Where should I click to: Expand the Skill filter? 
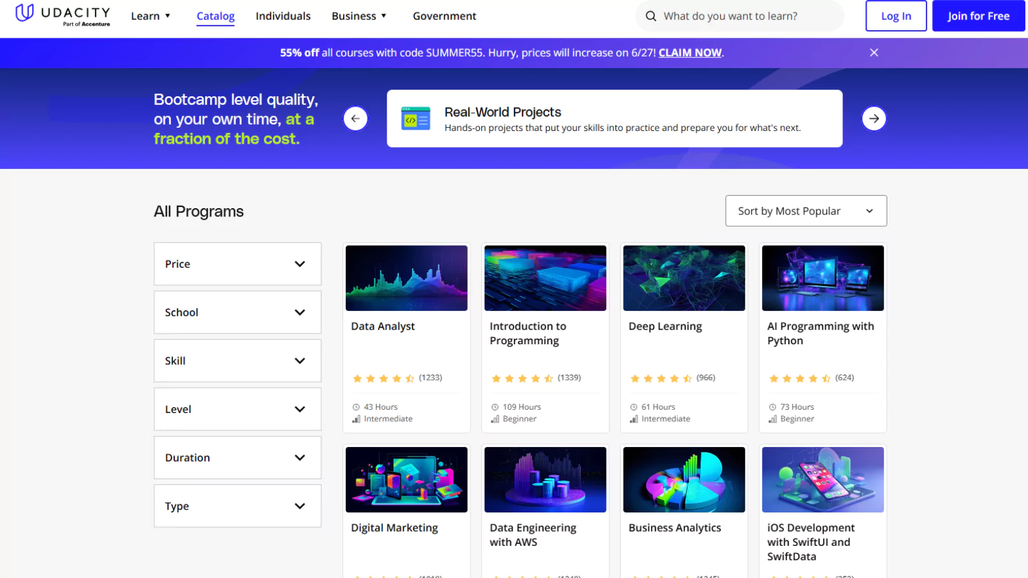click(238, 361)
